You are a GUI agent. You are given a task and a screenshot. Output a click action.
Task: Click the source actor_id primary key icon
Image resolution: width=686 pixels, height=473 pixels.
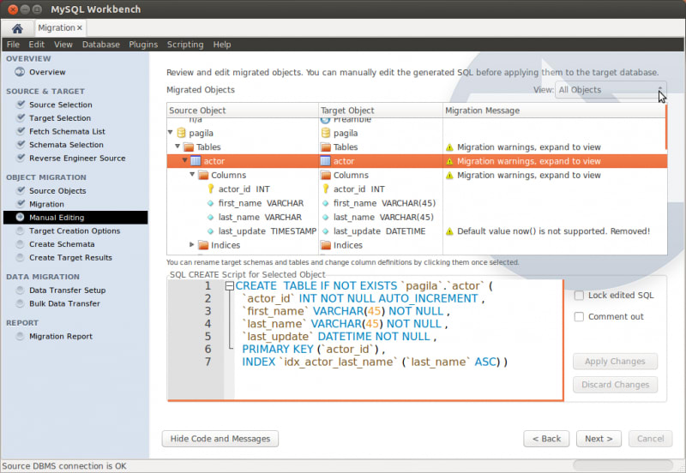(210, 189)
